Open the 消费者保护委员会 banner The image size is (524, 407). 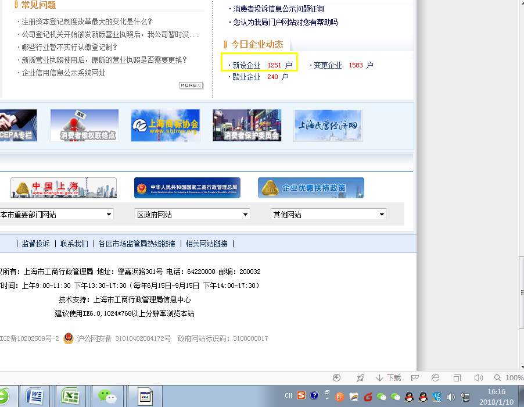tap(247, 126)
